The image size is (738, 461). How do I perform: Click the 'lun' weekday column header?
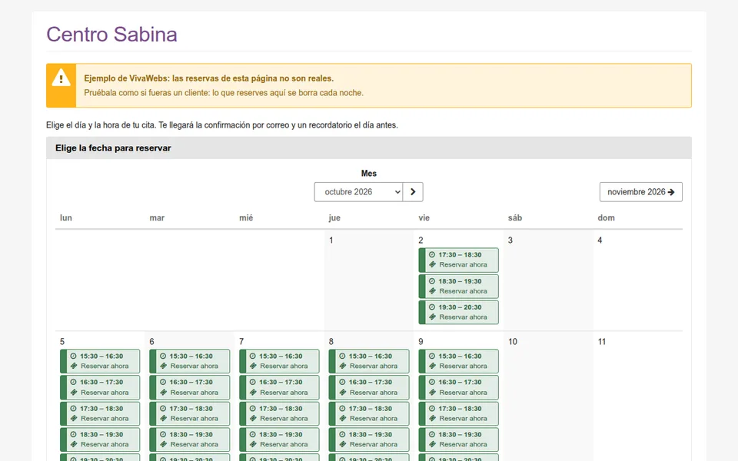click(x=66, y=217)
